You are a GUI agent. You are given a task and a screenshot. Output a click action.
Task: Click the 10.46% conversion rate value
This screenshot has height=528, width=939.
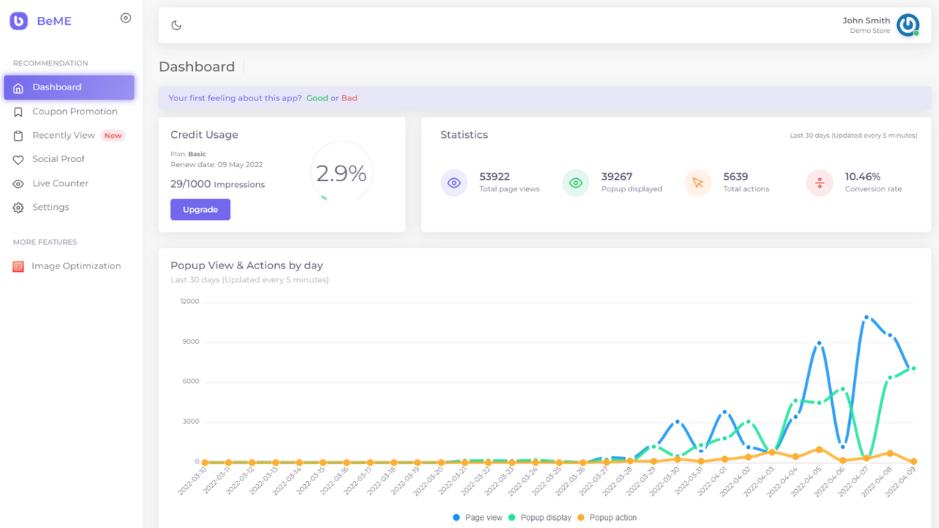pyautogui.click(x=863, y=177)
